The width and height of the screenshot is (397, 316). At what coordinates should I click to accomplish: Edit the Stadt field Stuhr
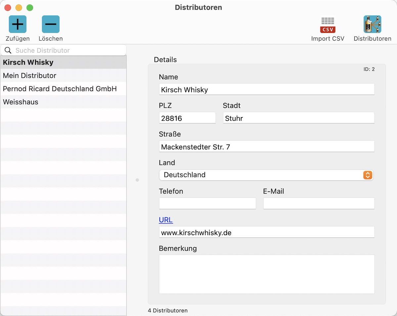(x=299, y=118)
